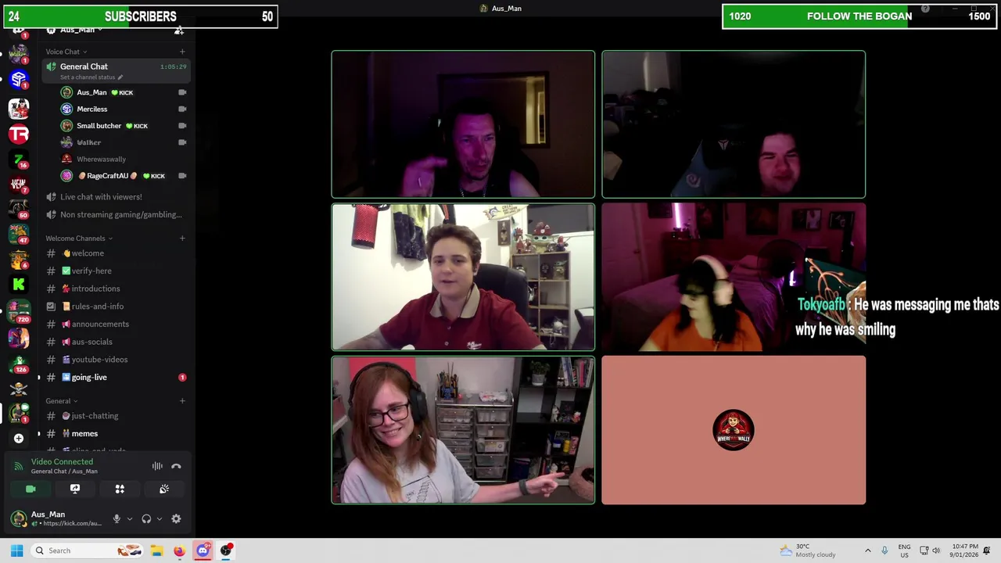This screenshot has width=1001, height=563.
Task: Open noise suppression waveform icon
Action: tap(157, 466)
